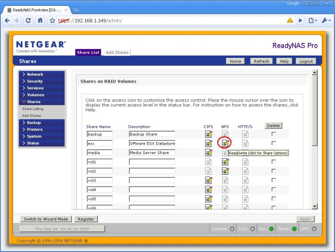The width and height of the screenshot is (335, 252).
Task: Click the CIFS access icon for vol5 share
Action: point(209,199)
